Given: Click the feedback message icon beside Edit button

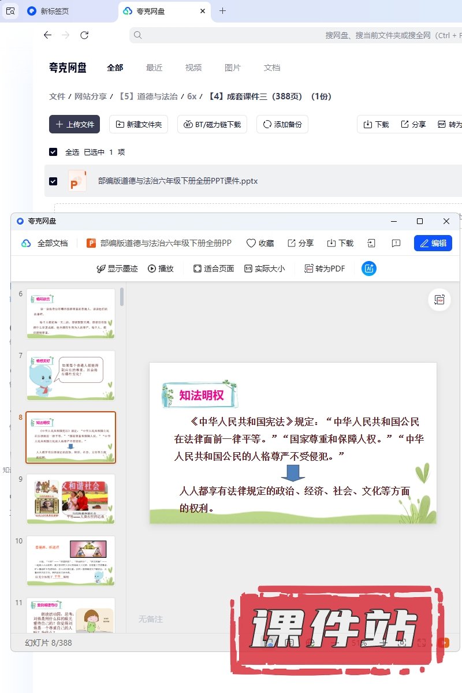Looking at the screenshot, I should pyautogui.click(x=396, y=243).
